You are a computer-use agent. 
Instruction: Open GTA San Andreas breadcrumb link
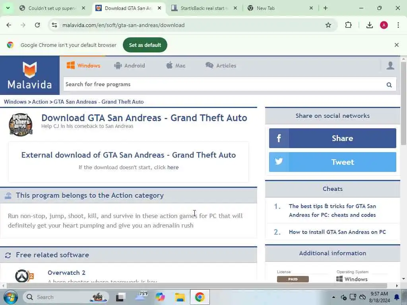click(99, 102)
